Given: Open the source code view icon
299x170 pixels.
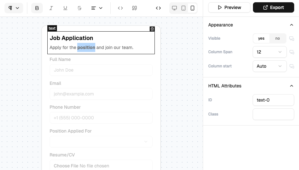Looking at the screenshot, I should (158, 8).
